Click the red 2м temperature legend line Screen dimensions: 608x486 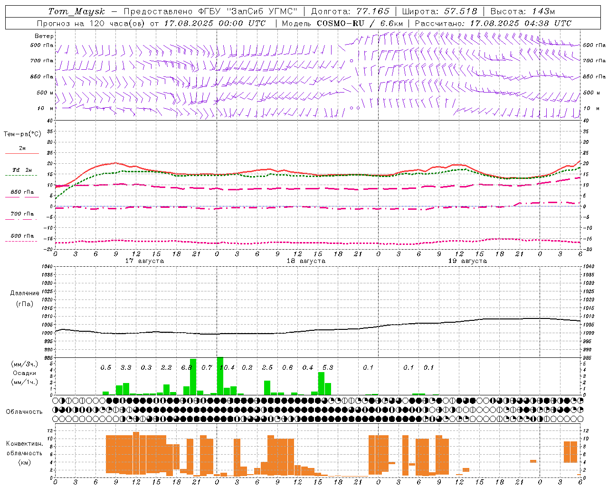click(22, 153)
